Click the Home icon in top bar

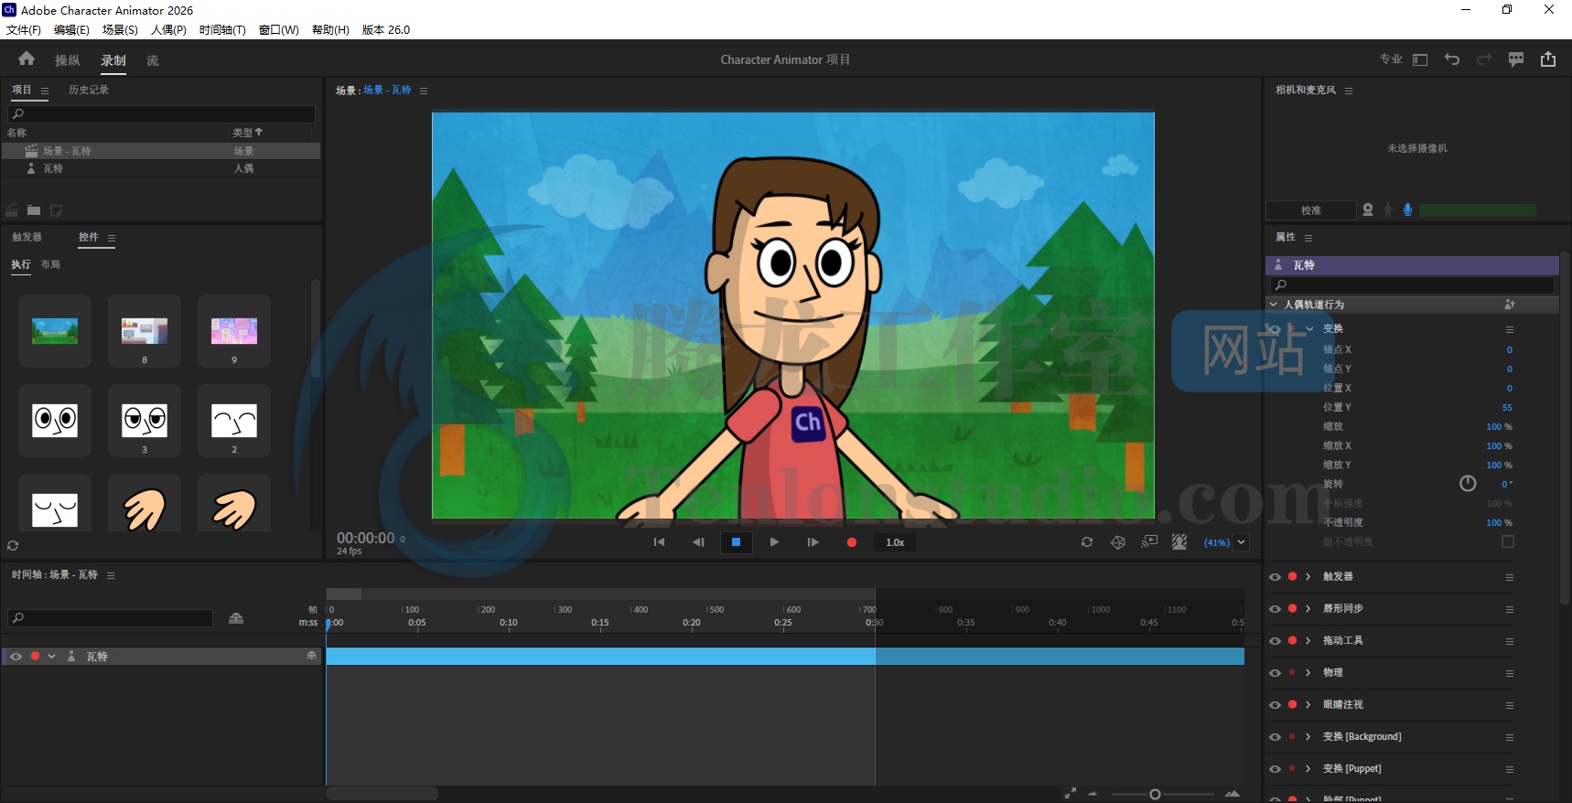click(27, 59)
